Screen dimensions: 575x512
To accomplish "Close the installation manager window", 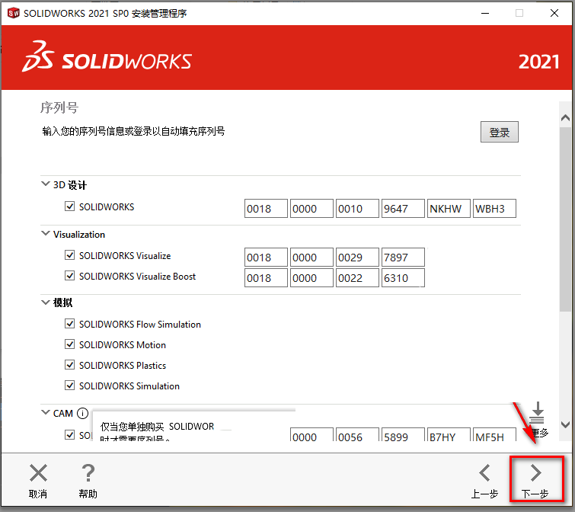I will 554,13.
